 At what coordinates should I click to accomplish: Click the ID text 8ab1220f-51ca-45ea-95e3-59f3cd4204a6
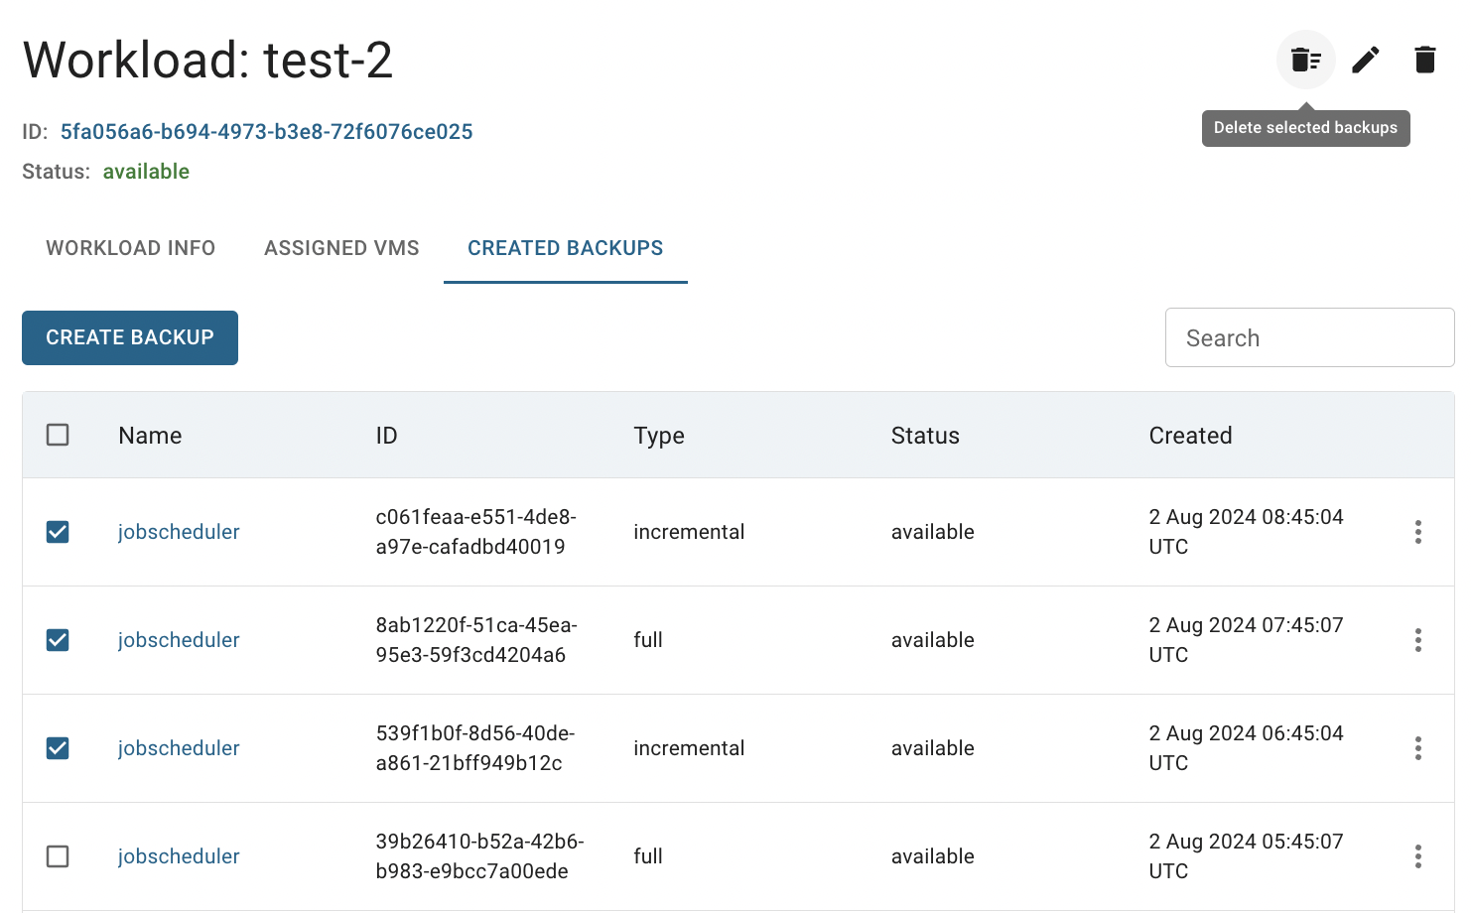(476, 640)
